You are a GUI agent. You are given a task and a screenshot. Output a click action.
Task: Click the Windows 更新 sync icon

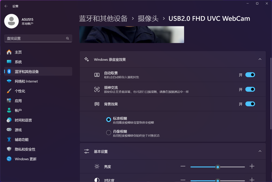coord(9,159)
